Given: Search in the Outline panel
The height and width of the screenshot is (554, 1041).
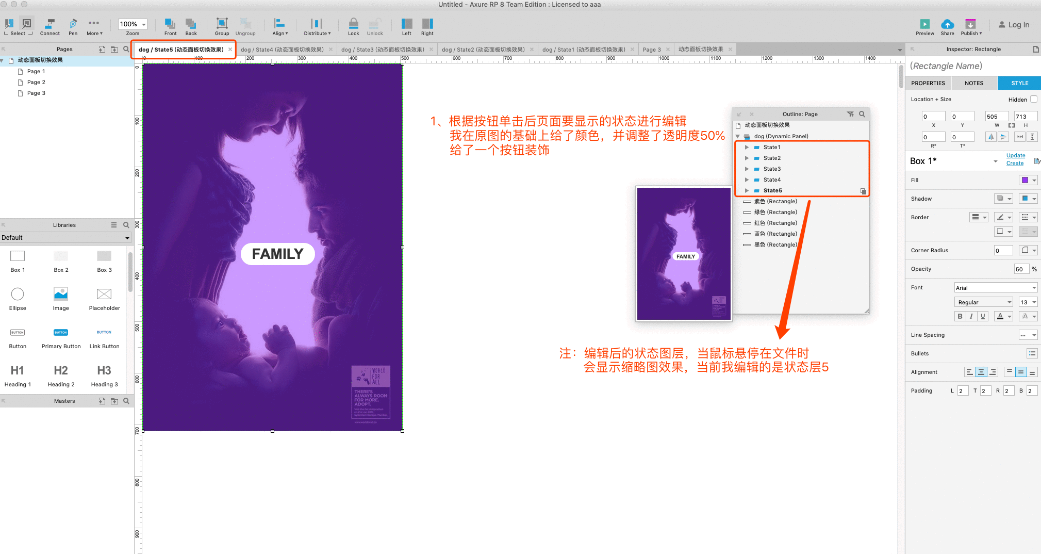Looking at the screenshot, I should [x=862, y=114].
